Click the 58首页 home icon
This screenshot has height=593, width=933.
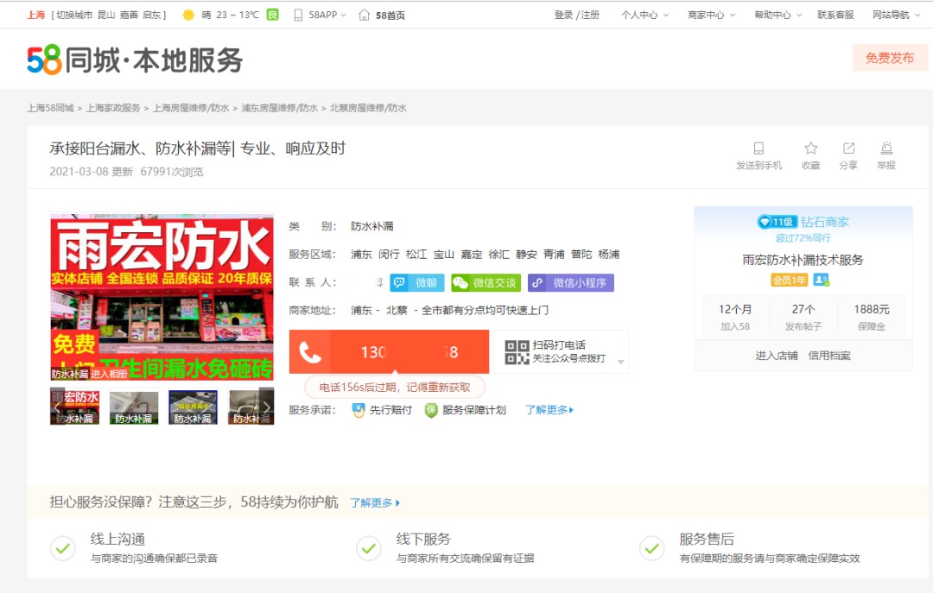pyautogui.click(x=365, y=15)
